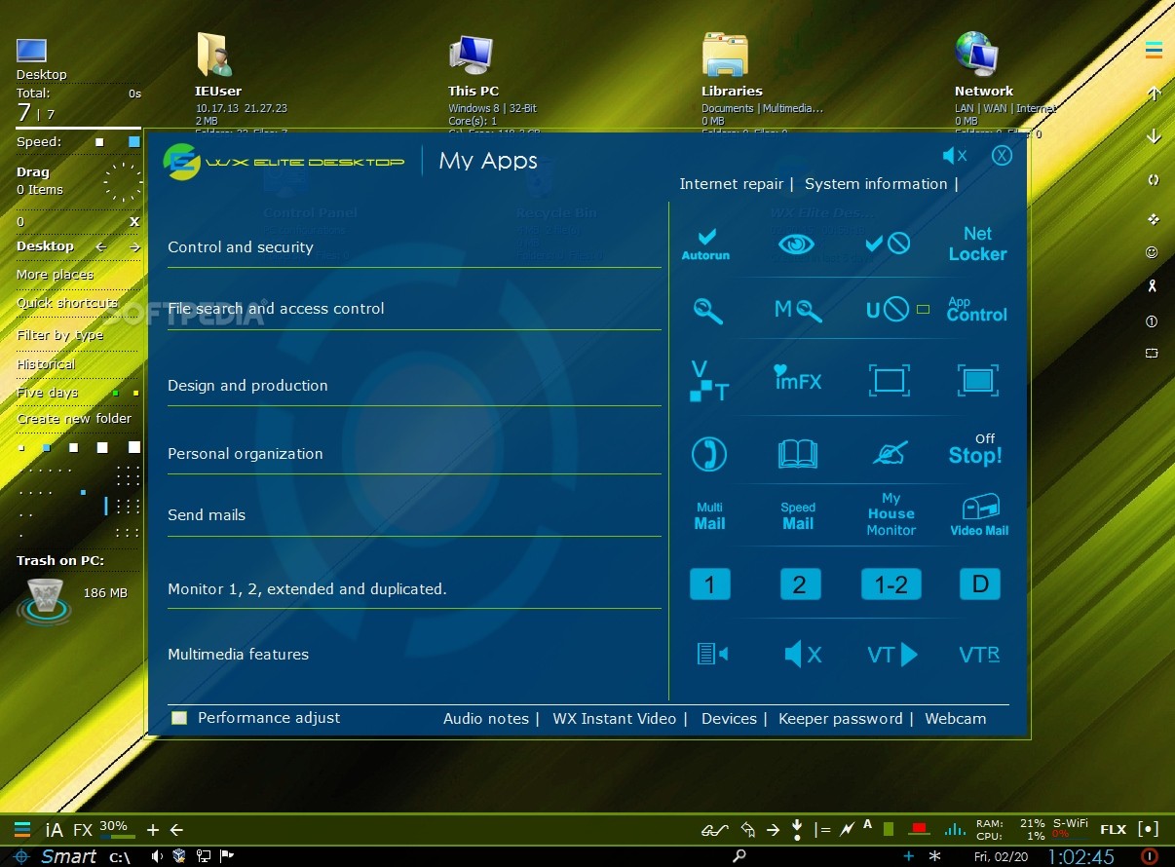Viewport: 1175px width, 867px height.
Task: Click the large mute speaker icon
Action: click(x=802, y=654)
